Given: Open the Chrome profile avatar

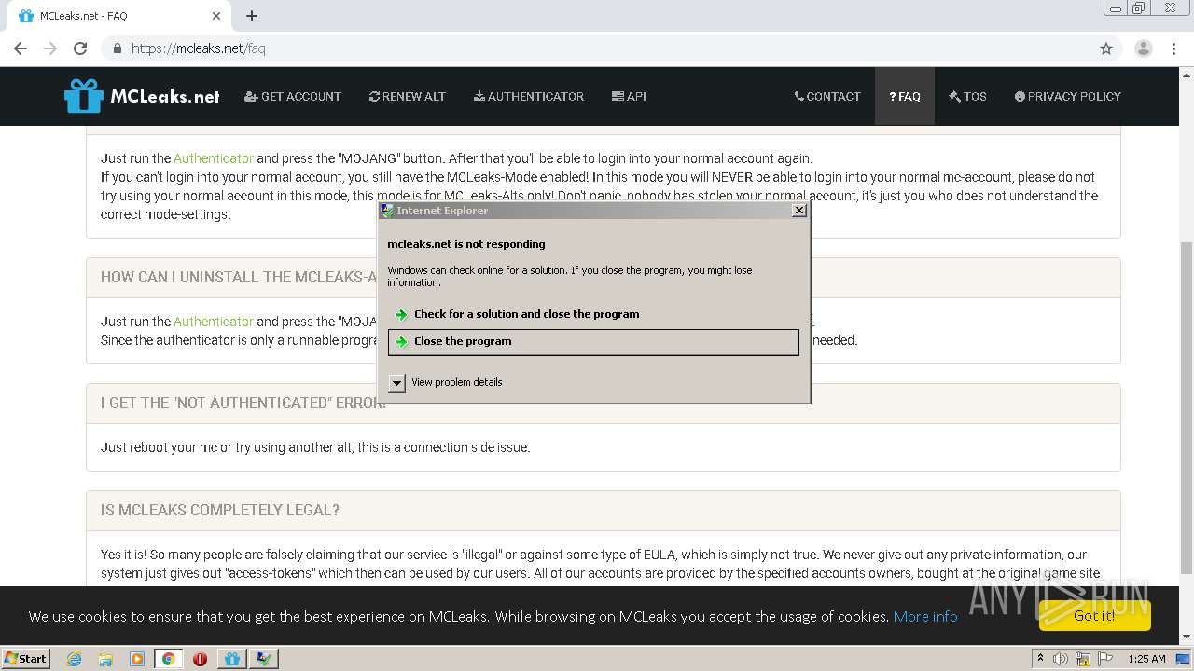Looking at the screenshot, I should click(1144, 48).
